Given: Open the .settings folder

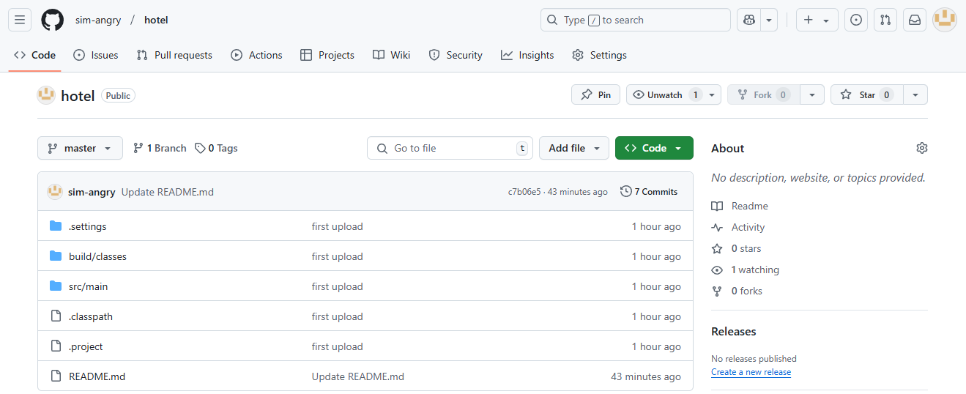Looking at the screenshot, I should click(x=88, y=226).
